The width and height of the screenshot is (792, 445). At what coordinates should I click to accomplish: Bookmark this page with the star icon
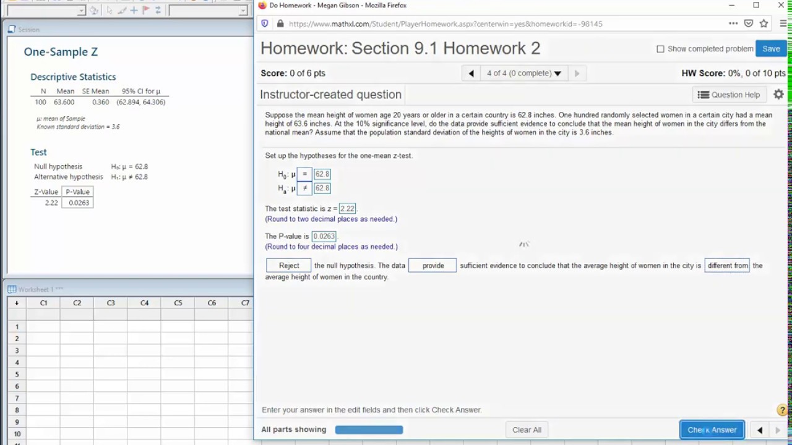[x=764, y=23]
